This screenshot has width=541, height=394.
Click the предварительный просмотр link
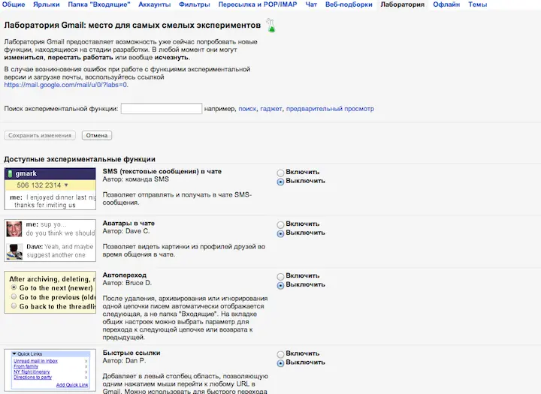(330, 109)
